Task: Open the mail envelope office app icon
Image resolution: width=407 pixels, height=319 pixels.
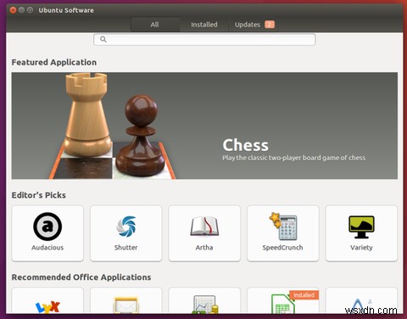Action: (126, 305)
